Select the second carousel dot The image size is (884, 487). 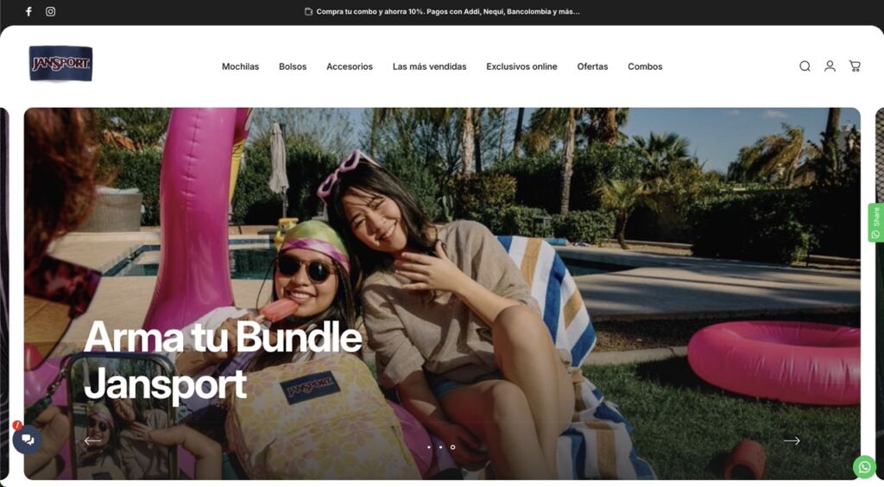(x=440, y=447)
